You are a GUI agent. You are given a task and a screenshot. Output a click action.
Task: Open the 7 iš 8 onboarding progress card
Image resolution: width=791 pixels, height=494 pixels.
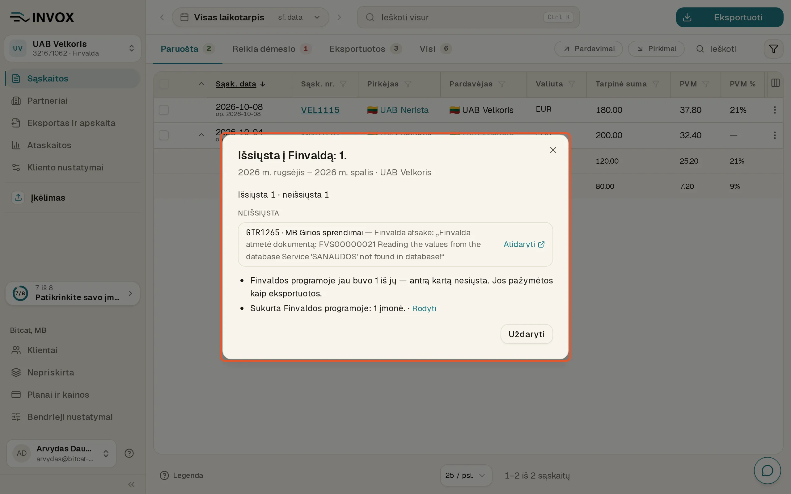click(73, 293)
